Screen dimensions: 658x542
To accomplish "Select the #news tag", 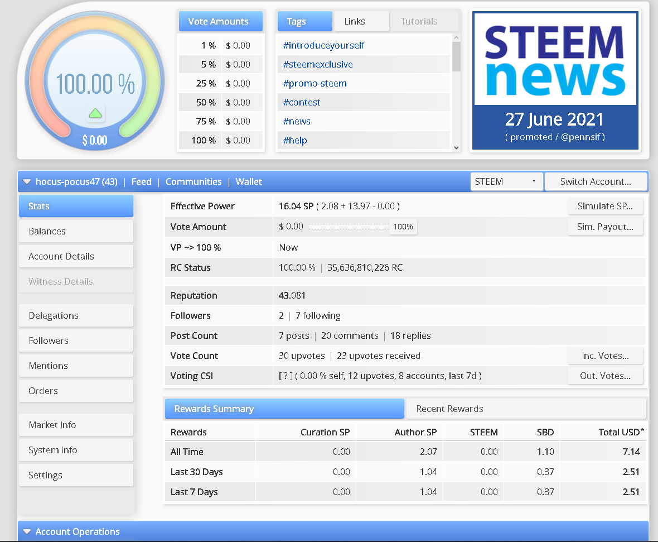I will [x=297, y=122].
